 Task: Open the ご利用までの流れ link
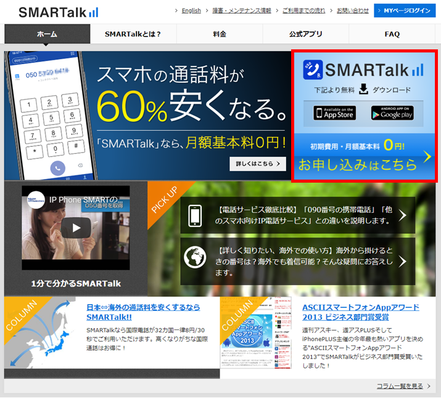pyautogui.click(x=303, y=10)
